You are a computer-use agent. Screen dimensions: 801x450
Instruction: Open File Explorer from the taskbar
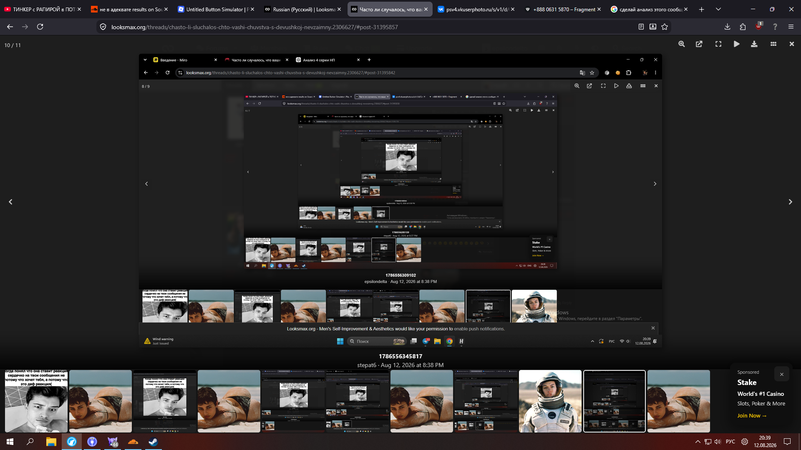pyautogui.click(x=51, y=442)
